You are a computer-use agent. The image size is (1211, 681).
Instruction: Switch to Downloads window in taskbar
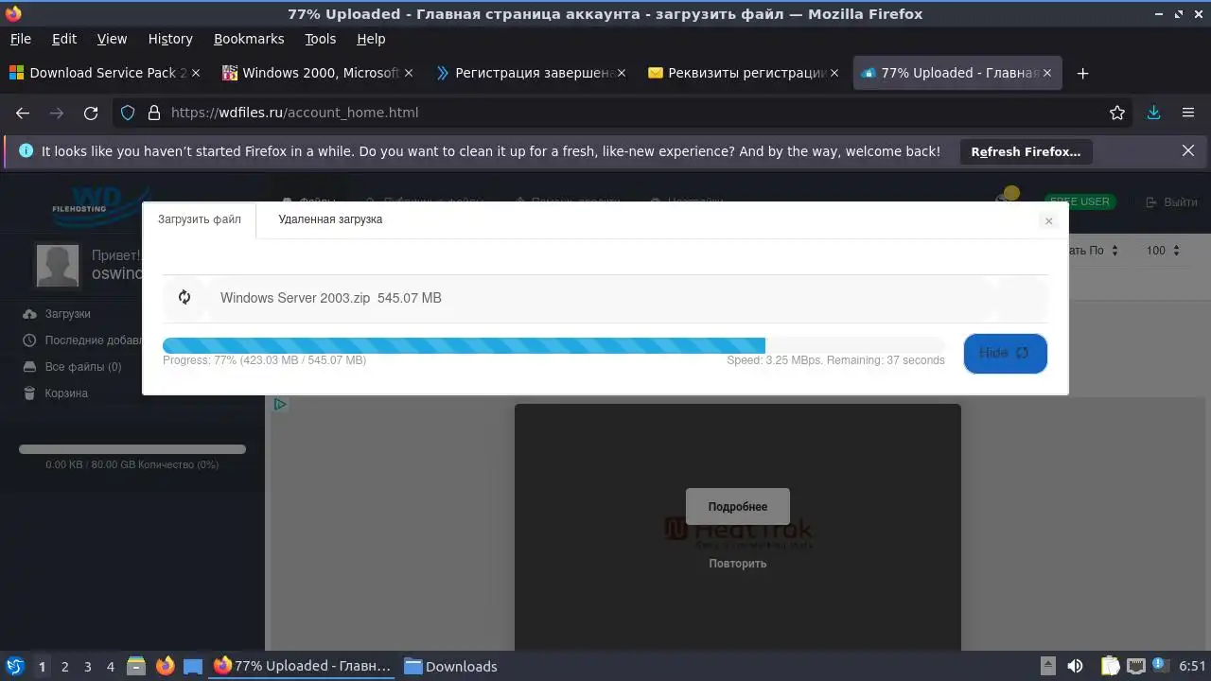pyautogui.click(x=450, y=666)
